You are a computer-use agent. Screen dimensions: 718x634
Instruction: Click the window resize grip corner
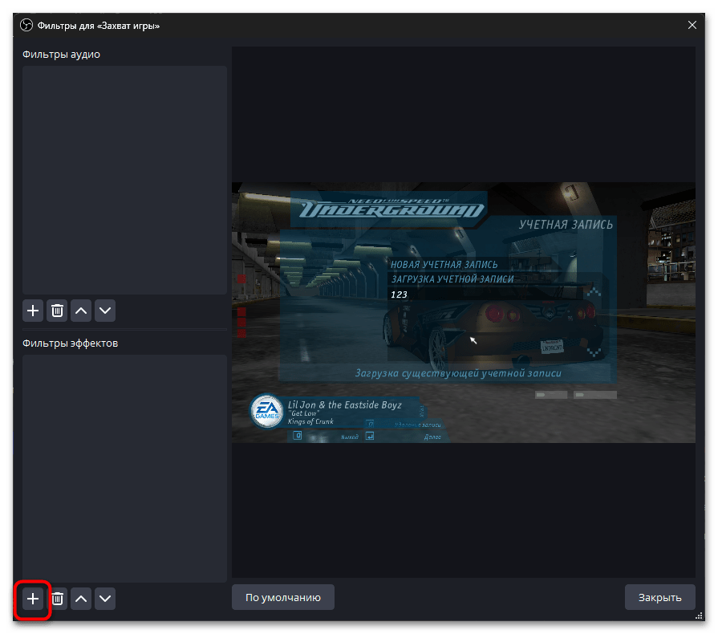point(699,616)
